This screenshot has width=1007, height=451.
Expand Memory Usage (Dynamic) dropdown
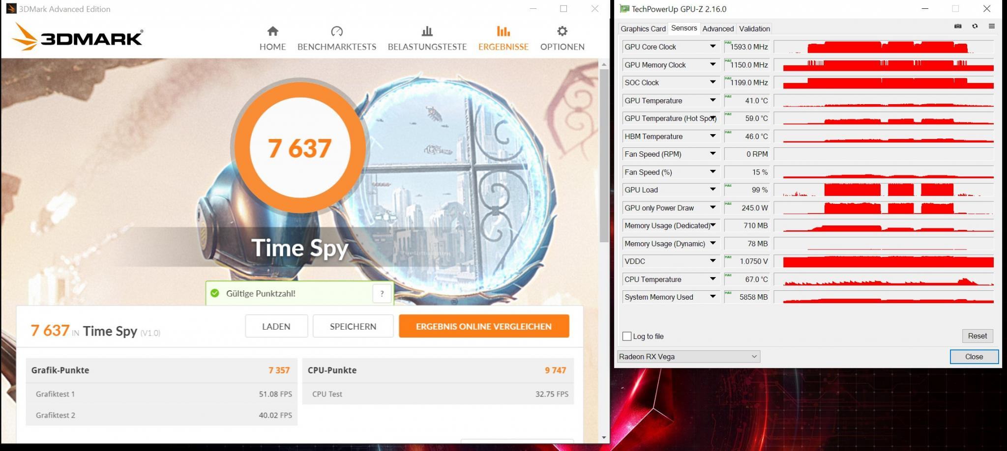coord(712,243)
